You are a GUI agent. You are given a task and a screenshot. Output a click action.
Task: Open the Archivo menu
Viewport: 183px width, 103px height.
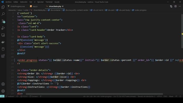9,2
